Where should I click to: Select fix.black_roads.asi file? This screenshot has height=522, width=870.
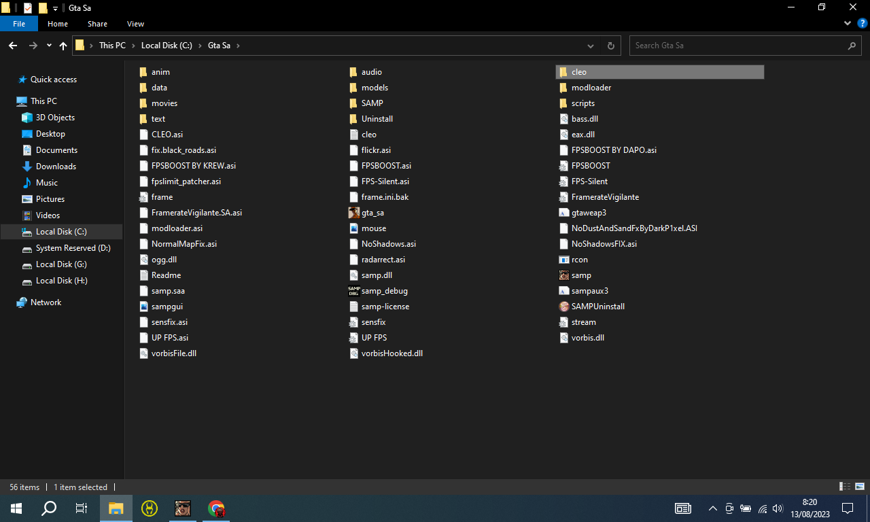184,150
